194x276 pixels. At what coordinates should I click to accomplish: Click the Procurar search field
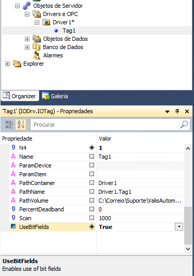[x=106, y=125]
